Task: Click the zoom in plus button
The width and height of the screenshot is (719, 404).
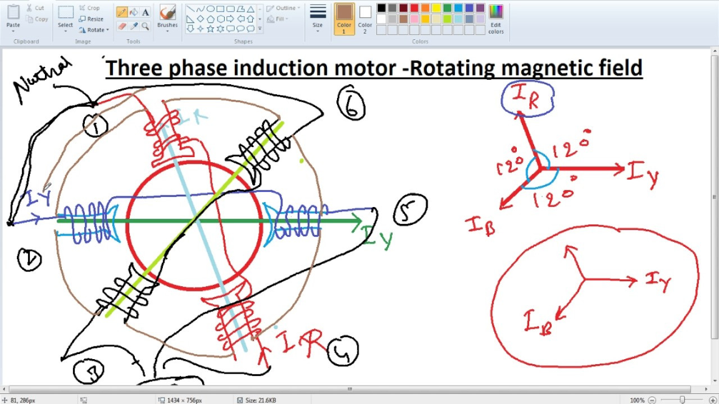Action: (713, 400)
